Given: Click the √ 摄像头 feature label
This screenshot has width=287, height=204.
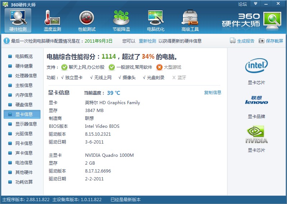Looking at the screenshot, I should 127,78.
